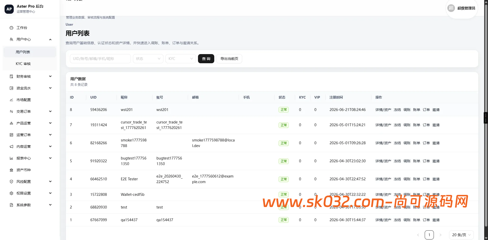Screen dimensions: 488x240
Task: Open 工作台 sidebar menu item
Action: point(30,28)
